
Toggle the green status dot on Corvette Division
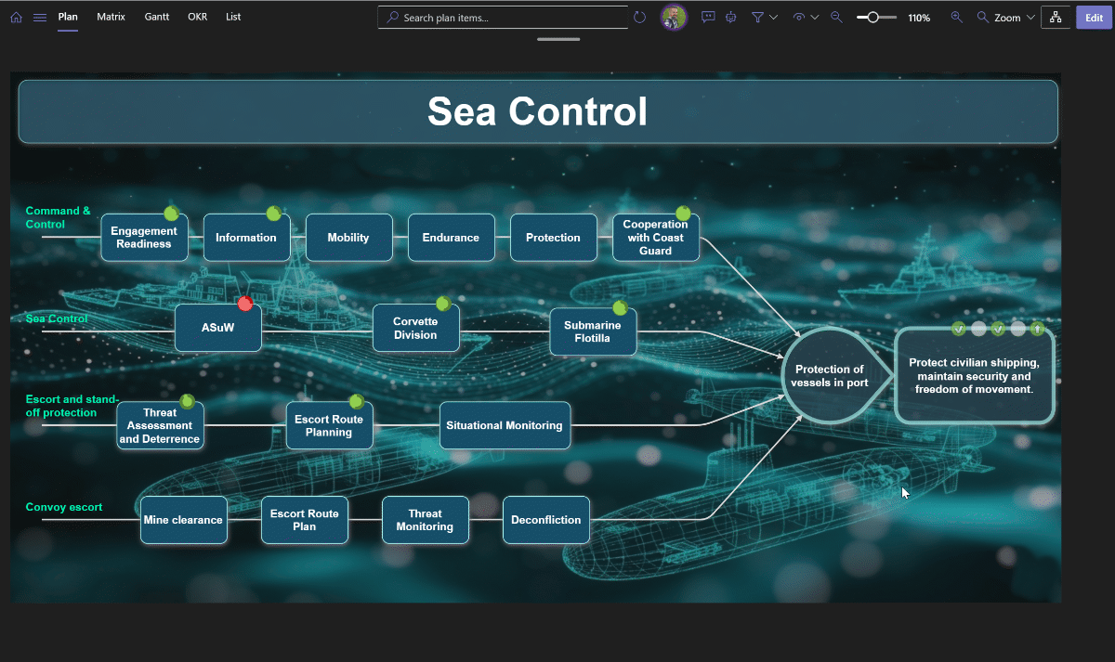point(443,304)
